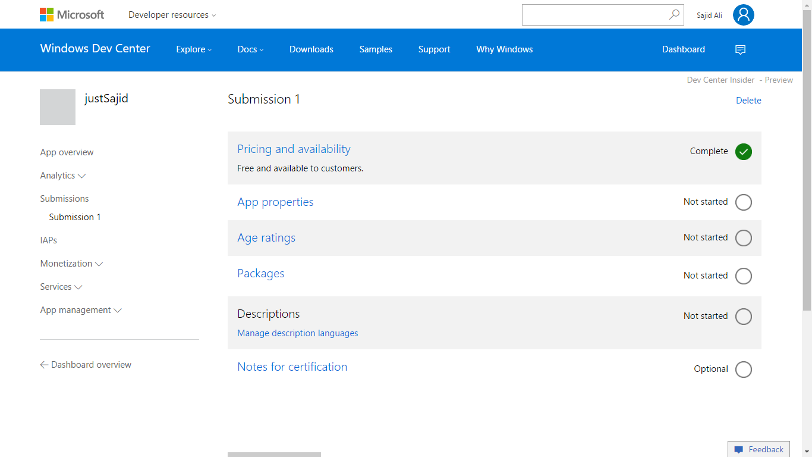Click the Microsoft logo
The width and height of the screenshot is (812, 457).
pos(72,15)
